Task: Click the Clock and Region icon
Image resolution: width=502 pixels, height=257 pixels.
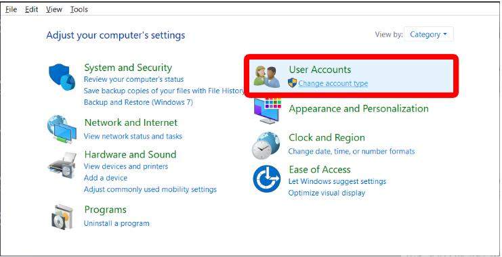Action: tap(266, 145)
